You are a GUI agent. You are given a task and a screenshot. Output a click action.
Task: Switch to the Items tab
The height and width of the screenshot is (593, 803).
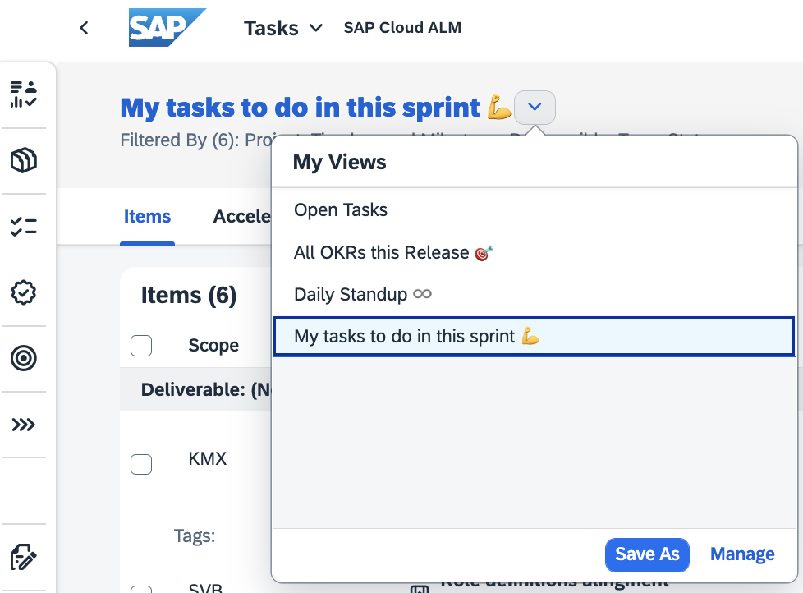pos(147,217)
